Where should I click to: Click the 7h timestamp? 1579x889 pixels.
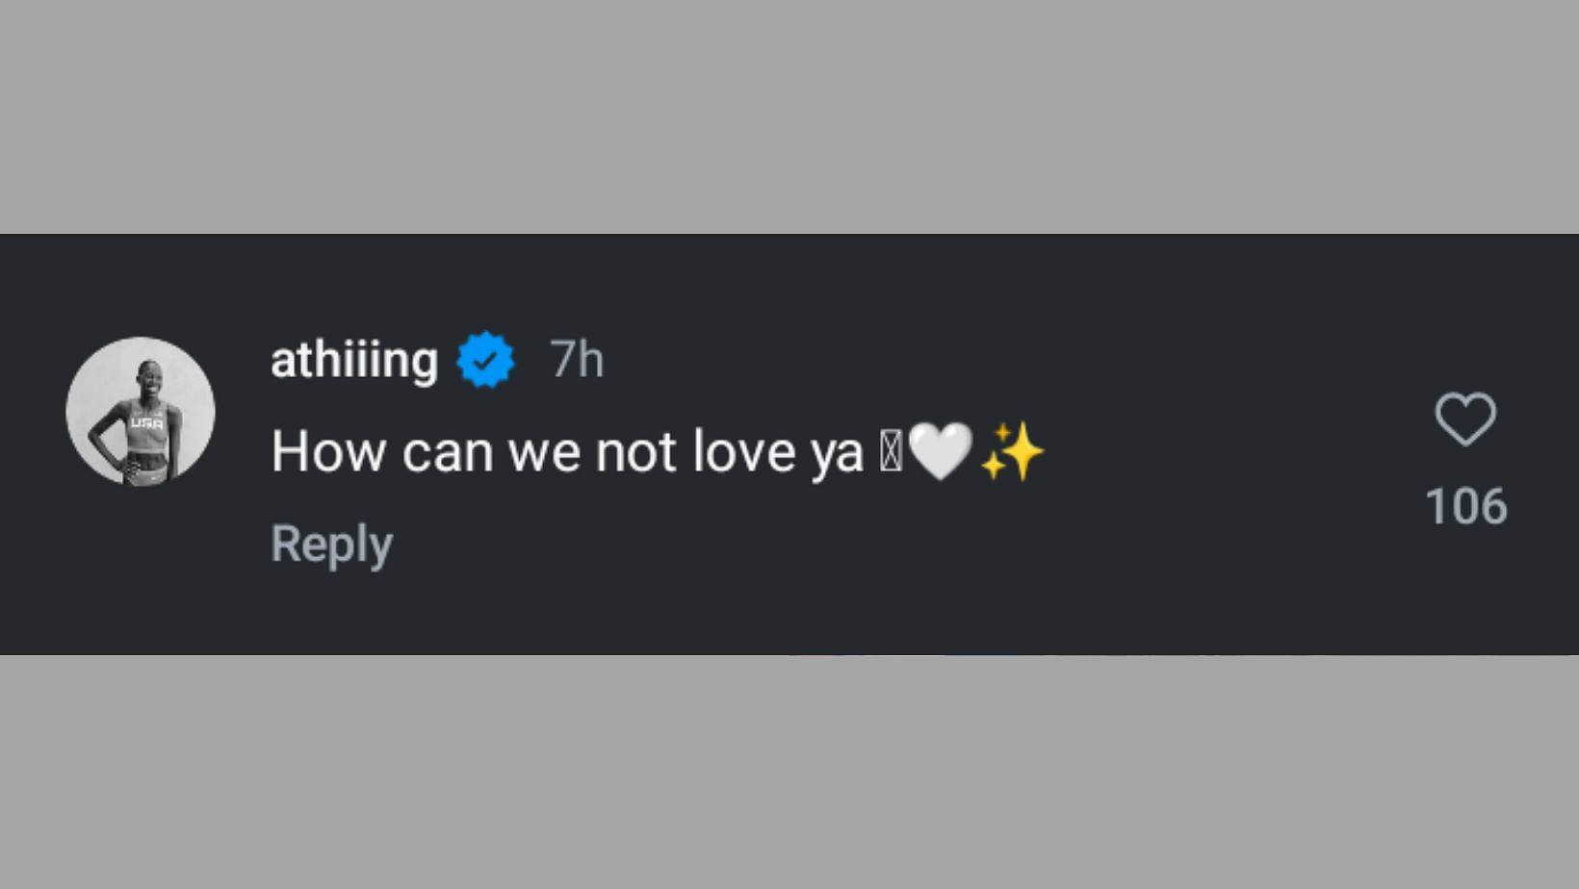click(577, 360)
